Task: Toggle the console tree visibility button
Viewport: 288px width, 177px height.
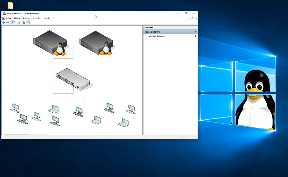Action: [x=13, y=22]
